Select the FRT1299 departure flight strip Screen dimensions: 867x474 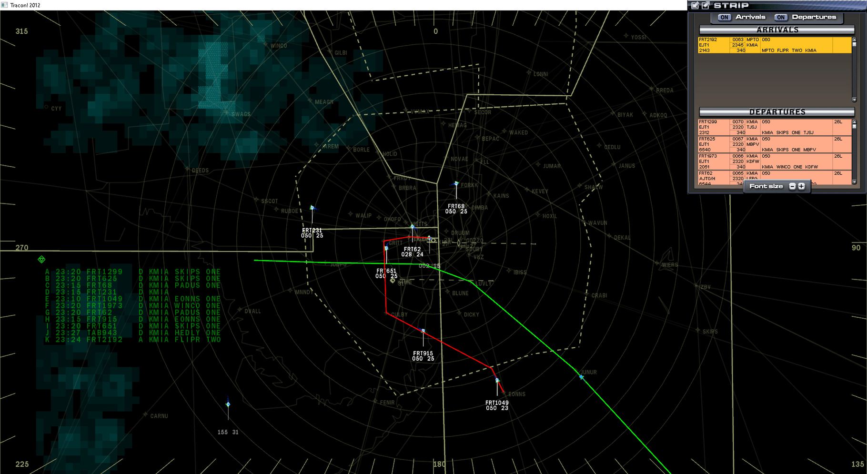coord(775,127)
